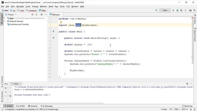Viewport: 197px width, 111px height.
Task: Click the src breadcrumb in the navigation bar
Action: coord(13,10)
